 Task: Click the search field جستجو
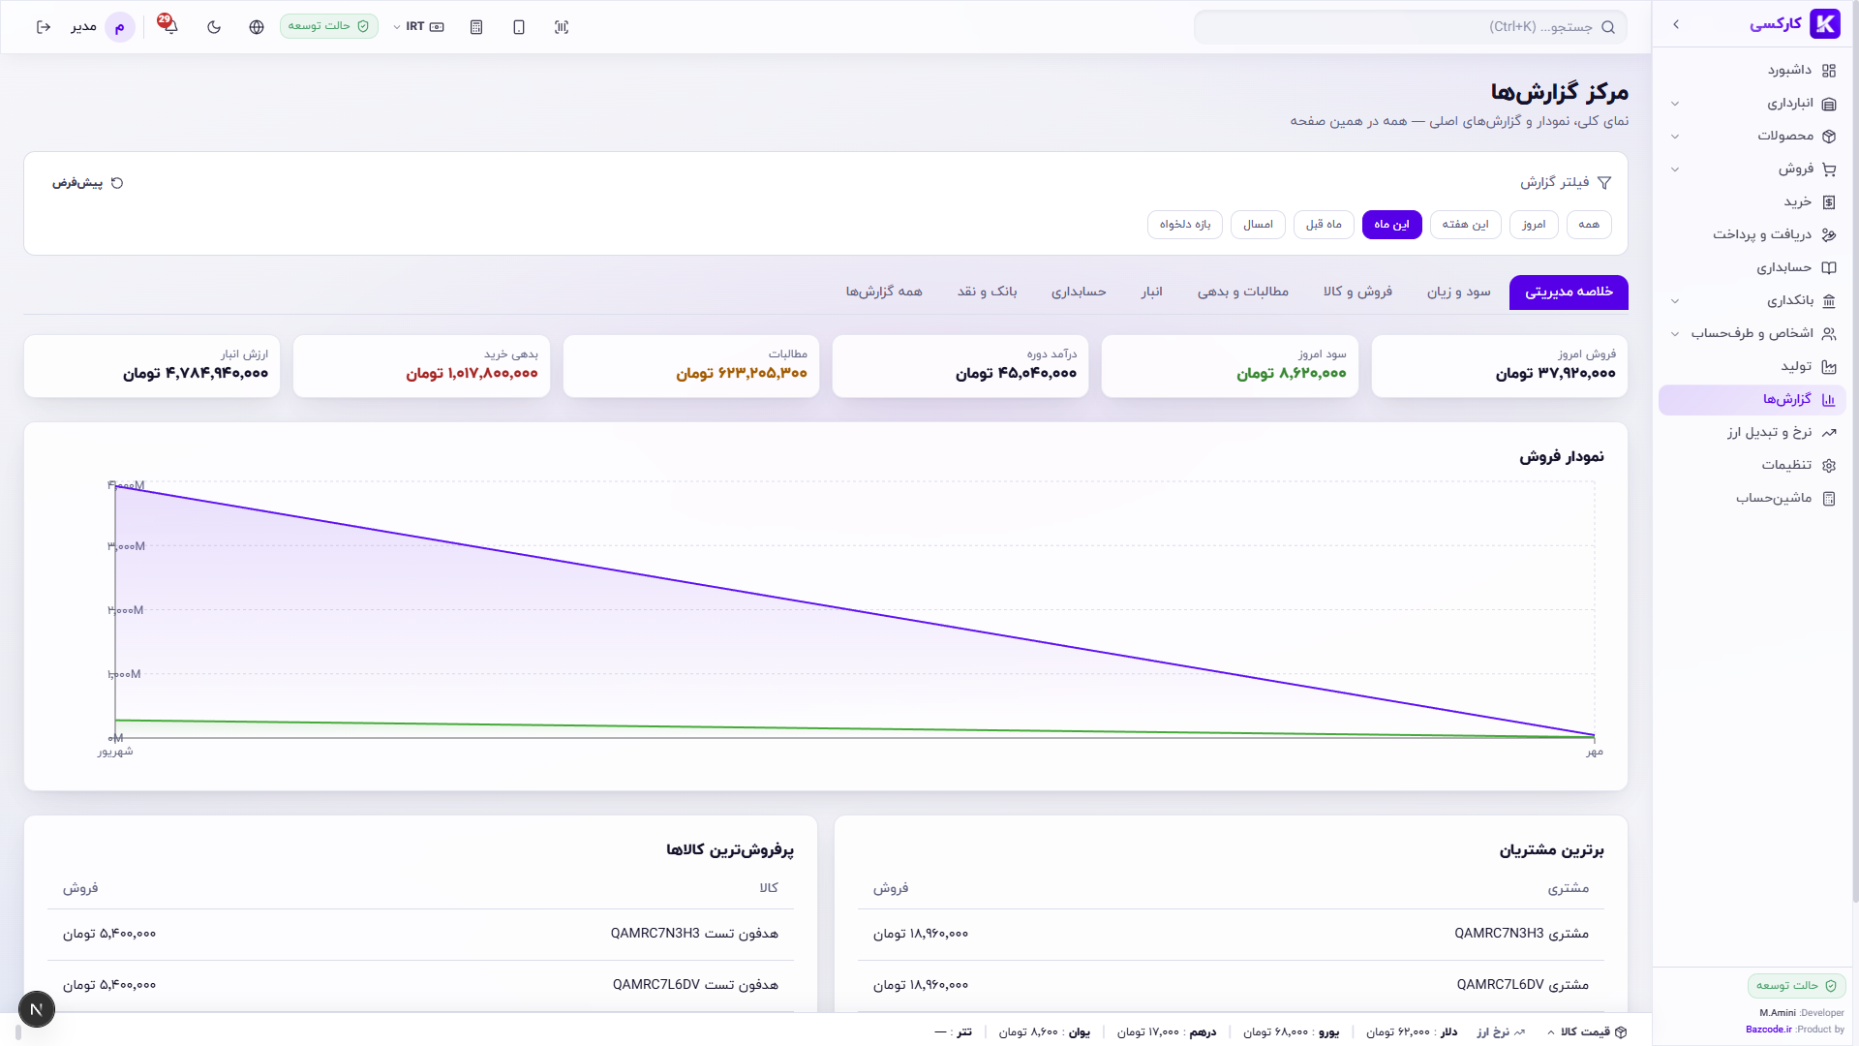[x=1410, y=27]
